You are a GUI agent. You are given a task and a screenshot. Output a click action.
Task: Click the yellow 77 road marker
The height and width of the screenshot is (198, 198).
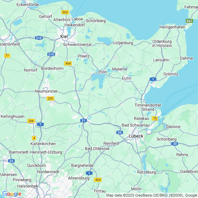click(x=7, y=56)
